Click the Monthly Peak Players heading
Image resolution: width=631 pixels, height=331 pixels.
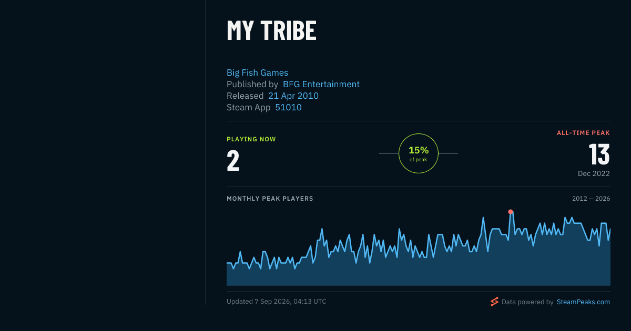pyautogui.click(x=270, y=199)
